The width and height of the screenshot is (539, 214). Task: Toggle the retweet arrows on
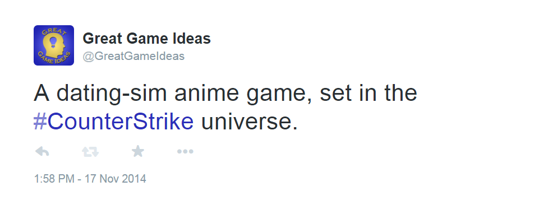[90, 151]
